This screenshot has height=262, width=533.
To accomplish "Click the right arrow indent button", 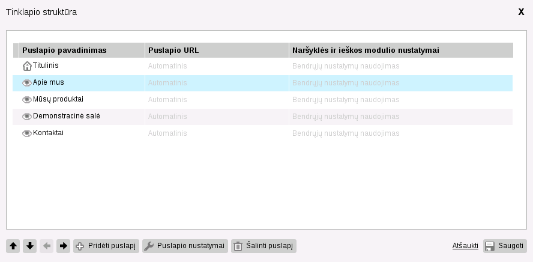I will pyautogui.click(x=64, y=246).
